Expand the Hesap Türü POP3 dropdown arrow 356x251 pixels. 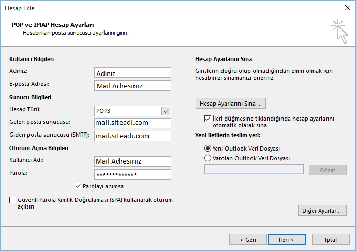coord(166,111)
